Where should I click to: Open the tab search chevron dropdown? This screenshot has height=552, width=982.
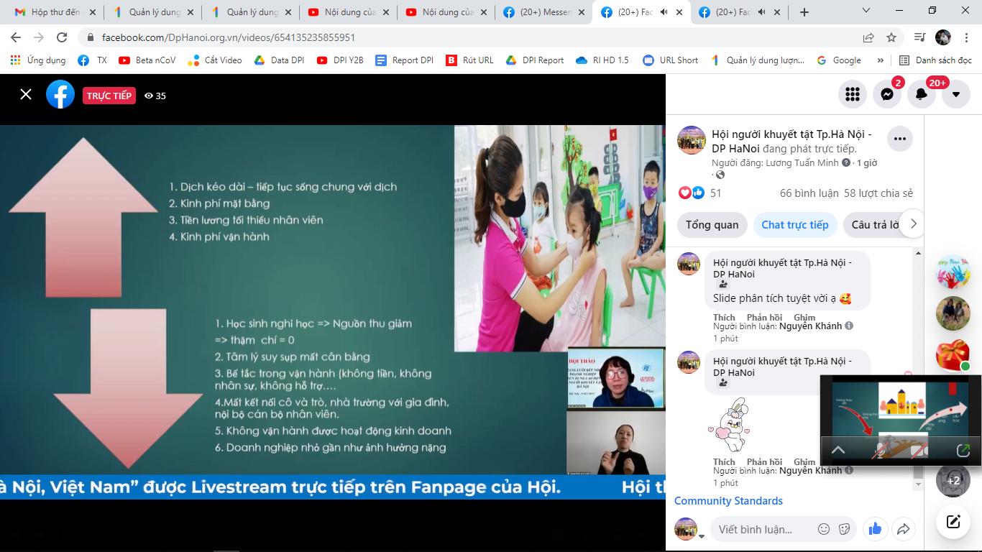(866, 10)
